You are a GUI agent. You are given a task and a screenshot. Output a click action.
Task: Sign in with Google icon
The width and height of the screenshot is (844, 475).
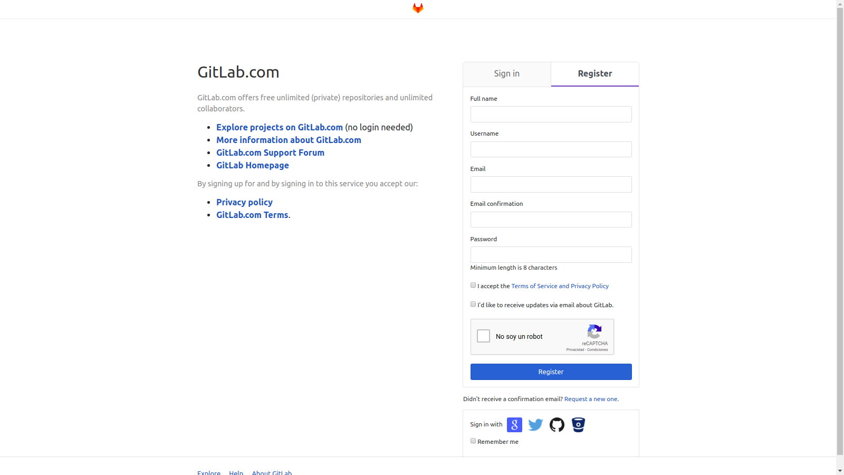[514, 425]
